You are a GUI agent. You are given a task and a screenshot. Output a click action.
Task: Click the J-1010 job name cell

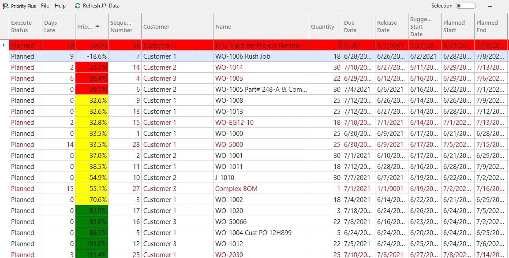point(225,178)
